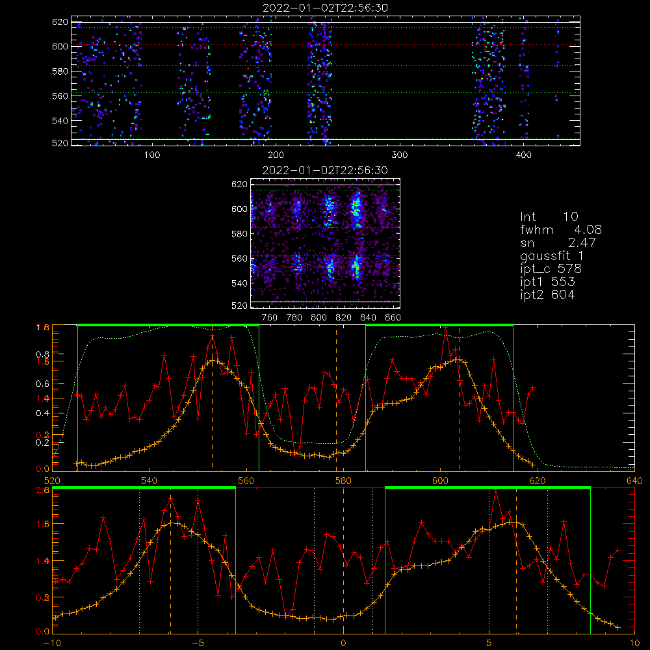This screenshot has height=650, width=650.
Task: Click x-axis label 10 of the bottom plot
Action: point(634,643)
